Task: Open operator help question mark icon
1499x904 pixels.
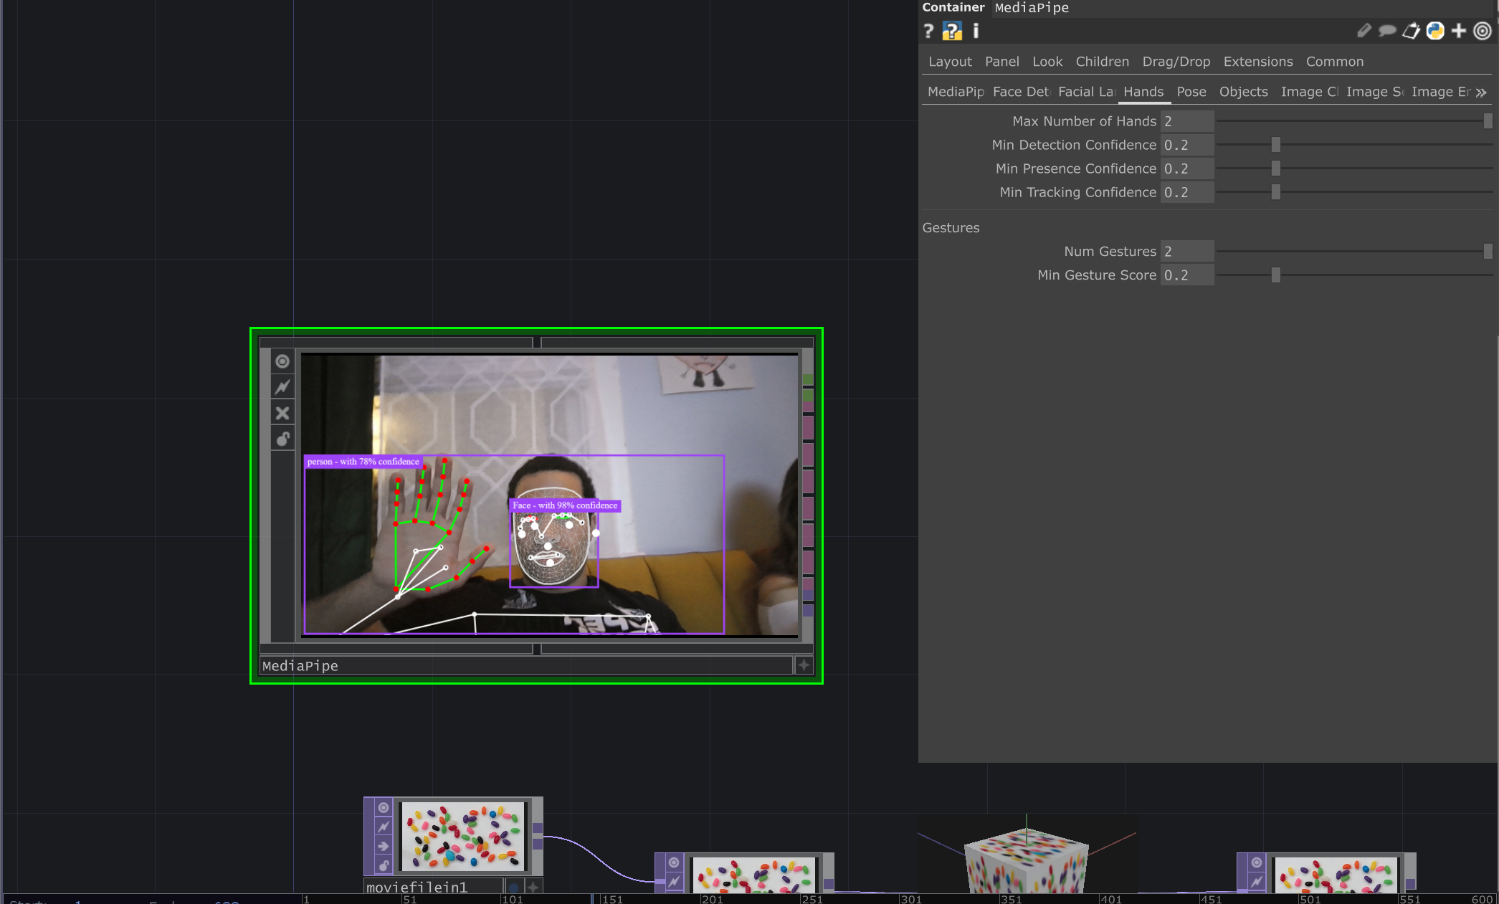Action: 928,31
